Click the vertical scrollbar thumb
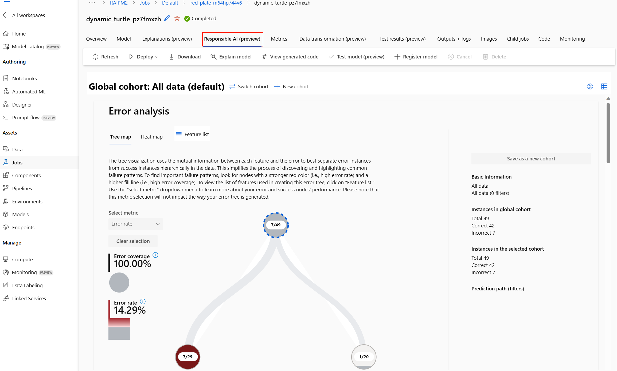 coord(608,133)
